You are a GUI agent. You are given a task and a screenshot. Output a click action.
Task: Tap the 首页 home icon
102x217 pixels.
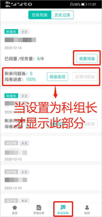coord(15,207)
